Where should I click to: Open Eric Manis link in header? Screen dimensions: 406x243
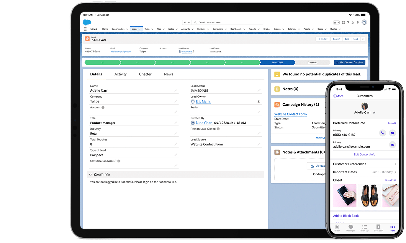coord(187,52)
